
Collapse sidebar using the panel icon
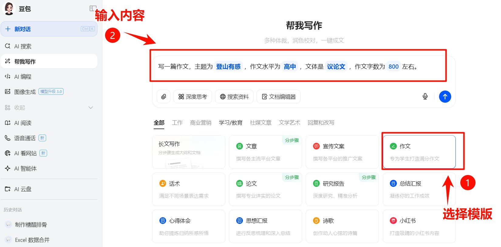[93, 9]
